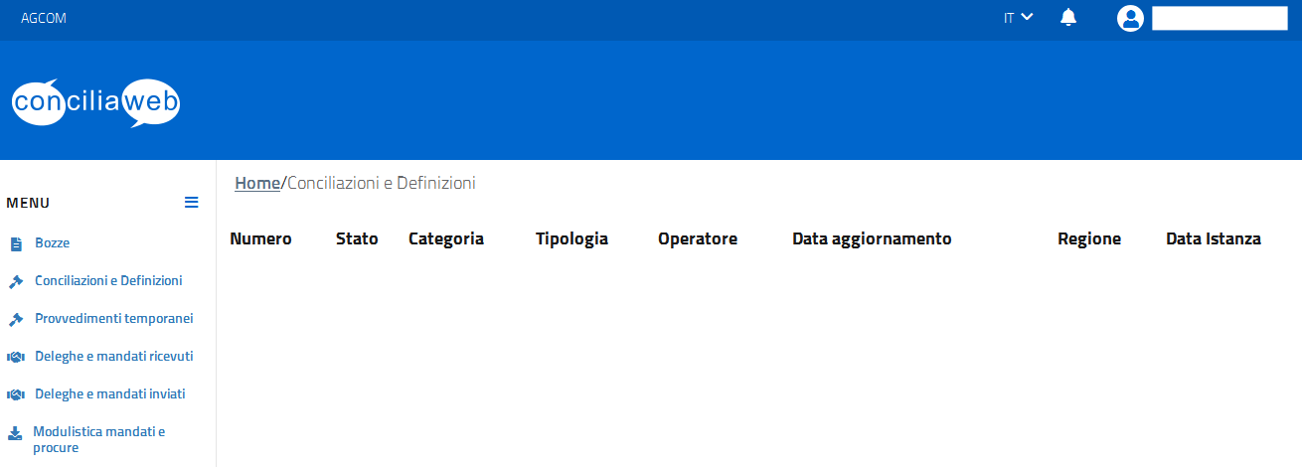This screenshot has height=467, width=1302.
Task: Click the username field next to avatar
Action: (x=1220, y=18)
